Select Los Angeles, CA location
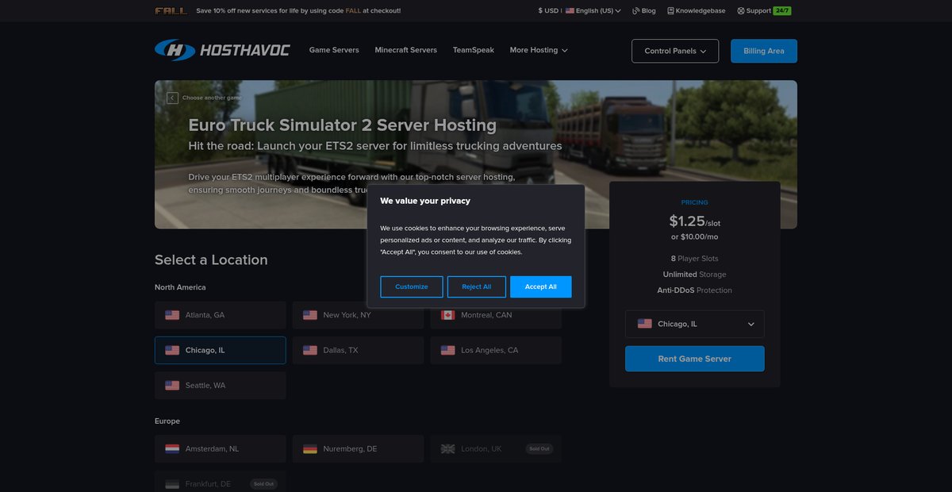Screen dimensions: 952x492 point(496,350)
